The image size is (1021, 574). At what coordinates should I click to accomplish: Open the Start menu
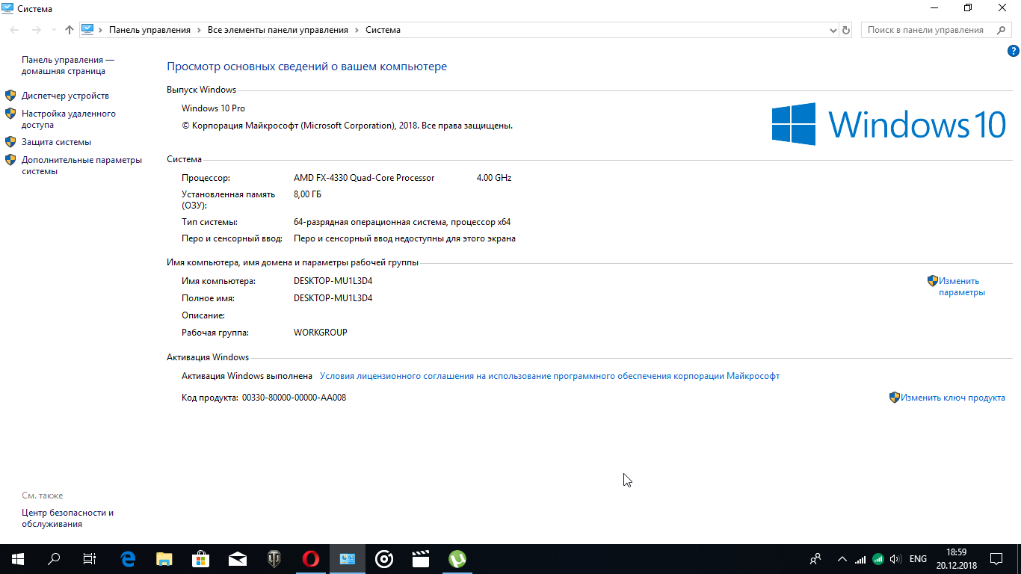click(x=17, y=559)
